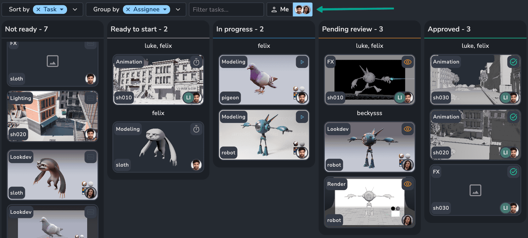Open the Task sort chip dropdown arrow
528x238 pixels.
(62, 9)
